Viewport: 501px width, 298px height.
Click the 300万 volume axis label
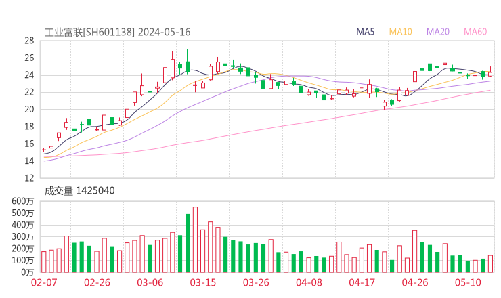tap(23, 237)
